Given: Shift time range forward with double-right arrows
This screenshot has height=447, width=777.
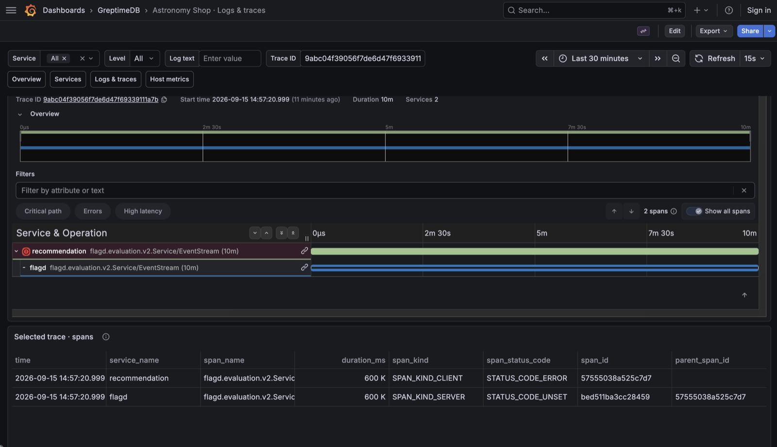Looking at the screenshot, I should [658, 58].
